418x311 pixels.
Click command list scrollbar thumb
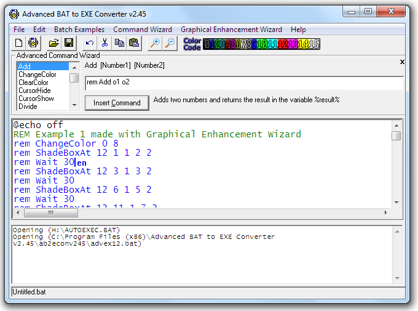pyautogui.click(x=74, y=78)
